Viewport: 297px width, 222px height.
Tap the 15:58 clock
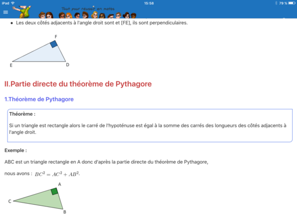[149, 3]
